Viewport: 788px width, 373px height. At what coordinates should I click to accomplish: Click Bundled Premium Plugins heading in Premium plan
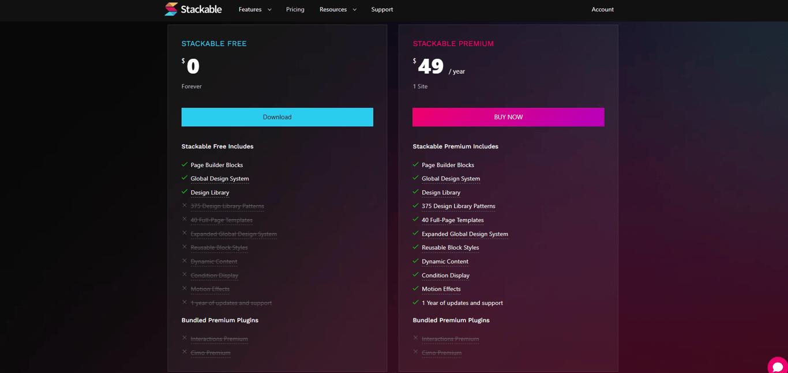(451, 321)
